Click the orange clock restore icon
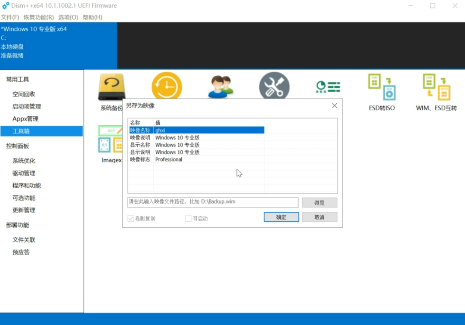 (x=167, y=86)
